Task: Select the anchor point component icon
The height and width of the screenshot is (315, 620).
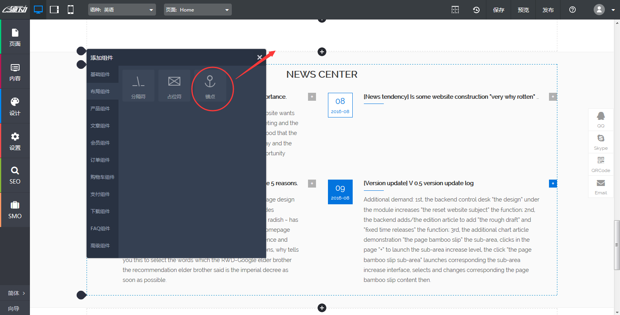Action: click(210, 85)
